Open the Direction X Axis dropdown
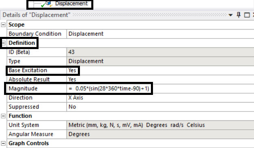Screen dimensions: 254x148 point(160,98)
